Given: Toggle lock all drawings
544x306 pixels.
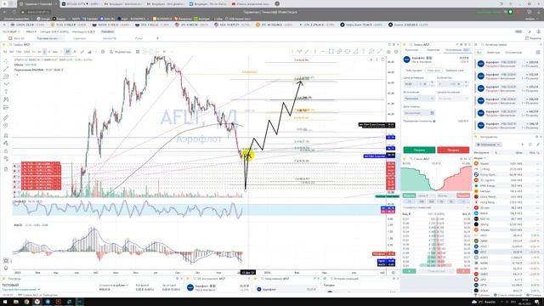Looking at the screenshot, I should [x=6, y=151].
